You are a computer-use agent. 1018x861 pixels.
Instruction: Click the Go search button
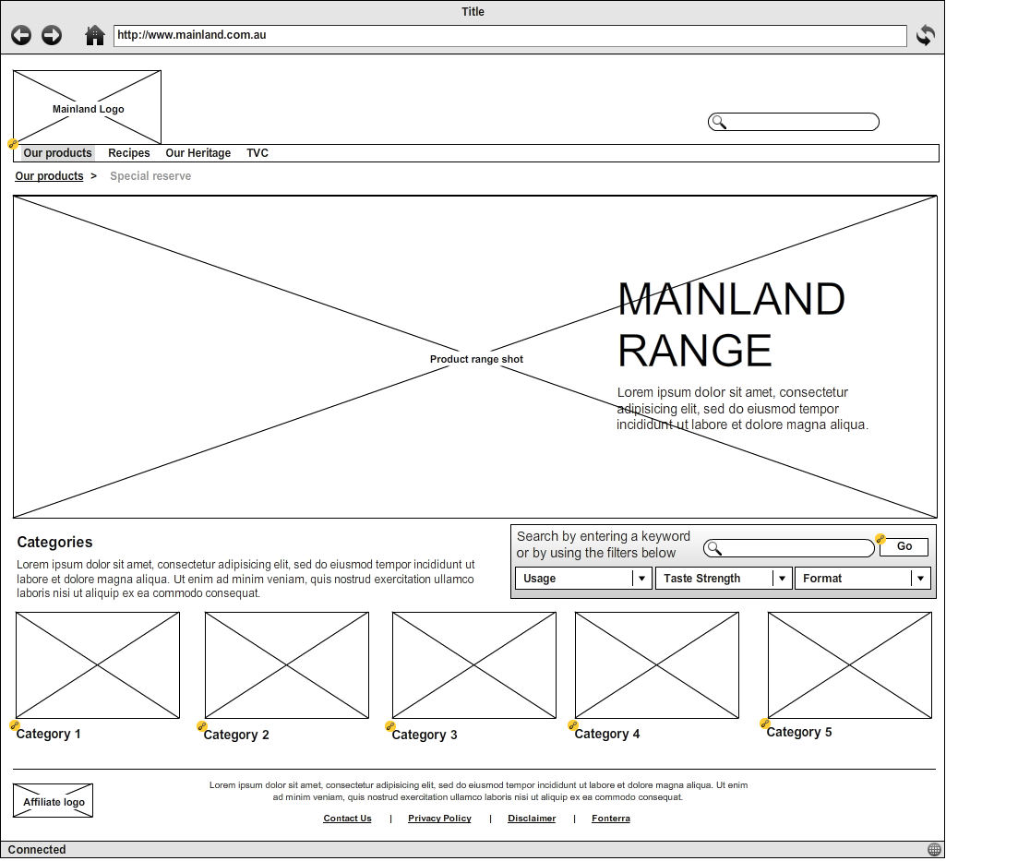click(x=904, y=546)
